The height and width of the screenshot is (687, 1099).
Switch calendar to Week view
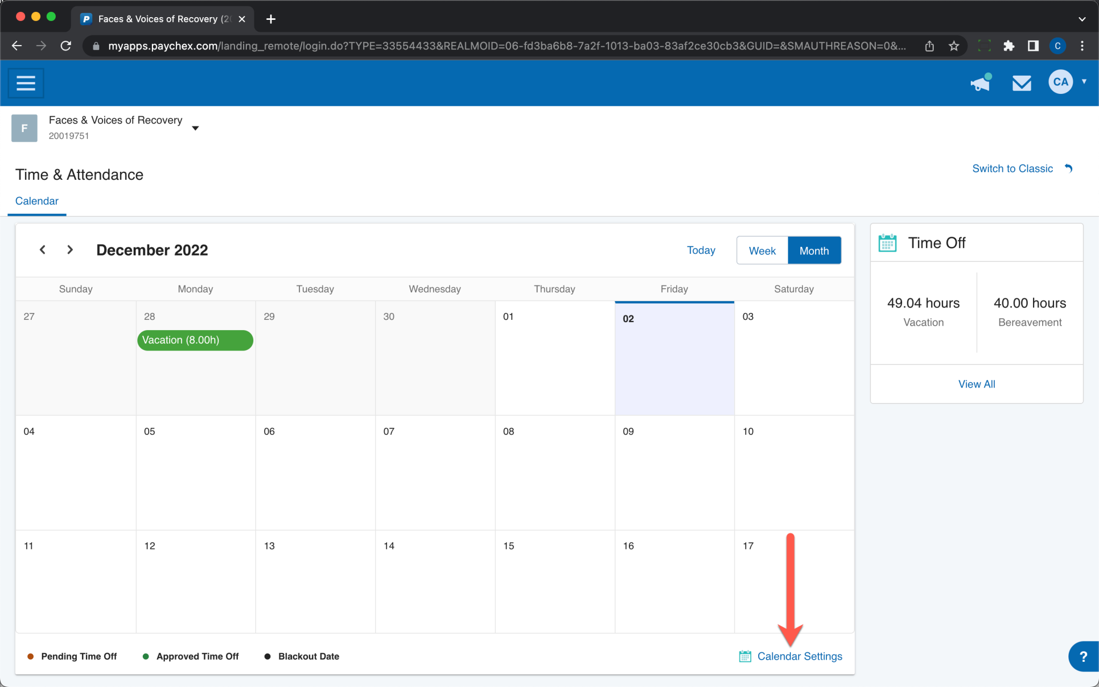click(762, 251)
